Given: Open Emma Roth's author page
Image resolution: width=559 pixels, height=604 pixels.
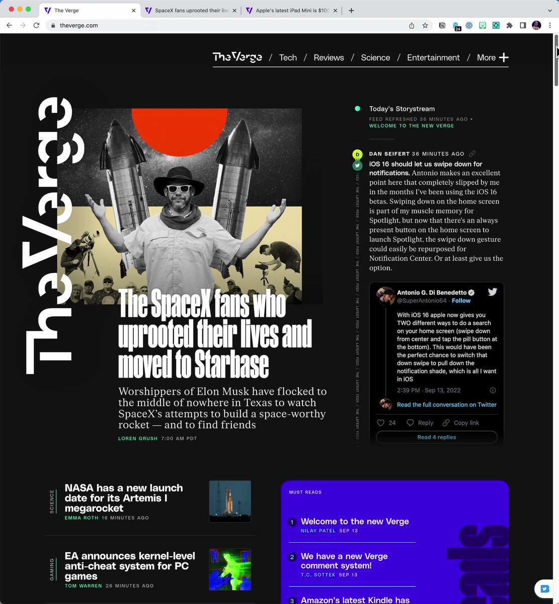Looking at the screenshot, I should coord(82,518).
